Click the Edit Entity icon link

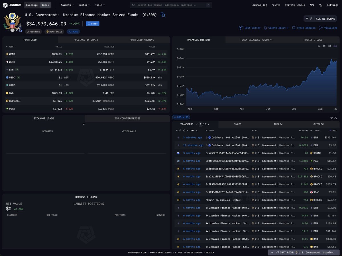249,28
